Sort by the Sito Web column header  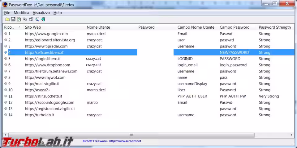pyautogui.click(x=33, y=27)
